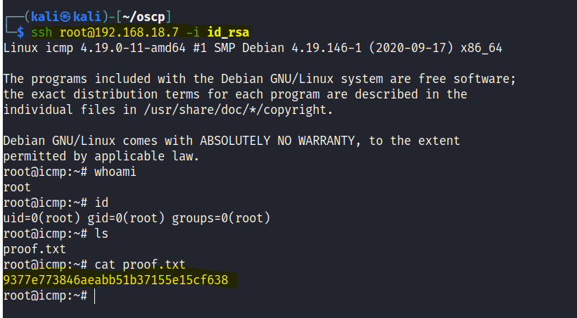Screen dimensions: 577x318
Task: Click the dollar sign shell prompt
Action: pyautogui.click(x=20, y=32)
